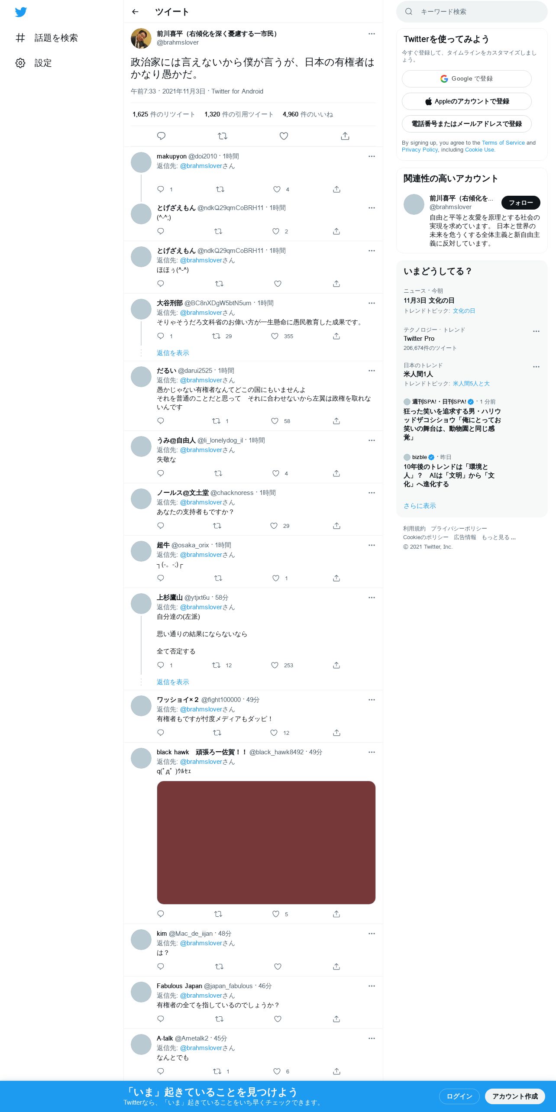Retweet 上杉鷹山's reply with 12 retweets
The width and height of the screenshot is (556, 1112).
click(x=216, y=665)
